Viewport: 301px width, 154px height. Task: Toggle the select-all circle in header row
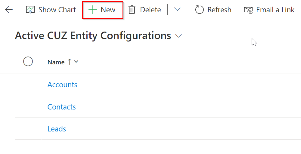click(x=28, y=62)
